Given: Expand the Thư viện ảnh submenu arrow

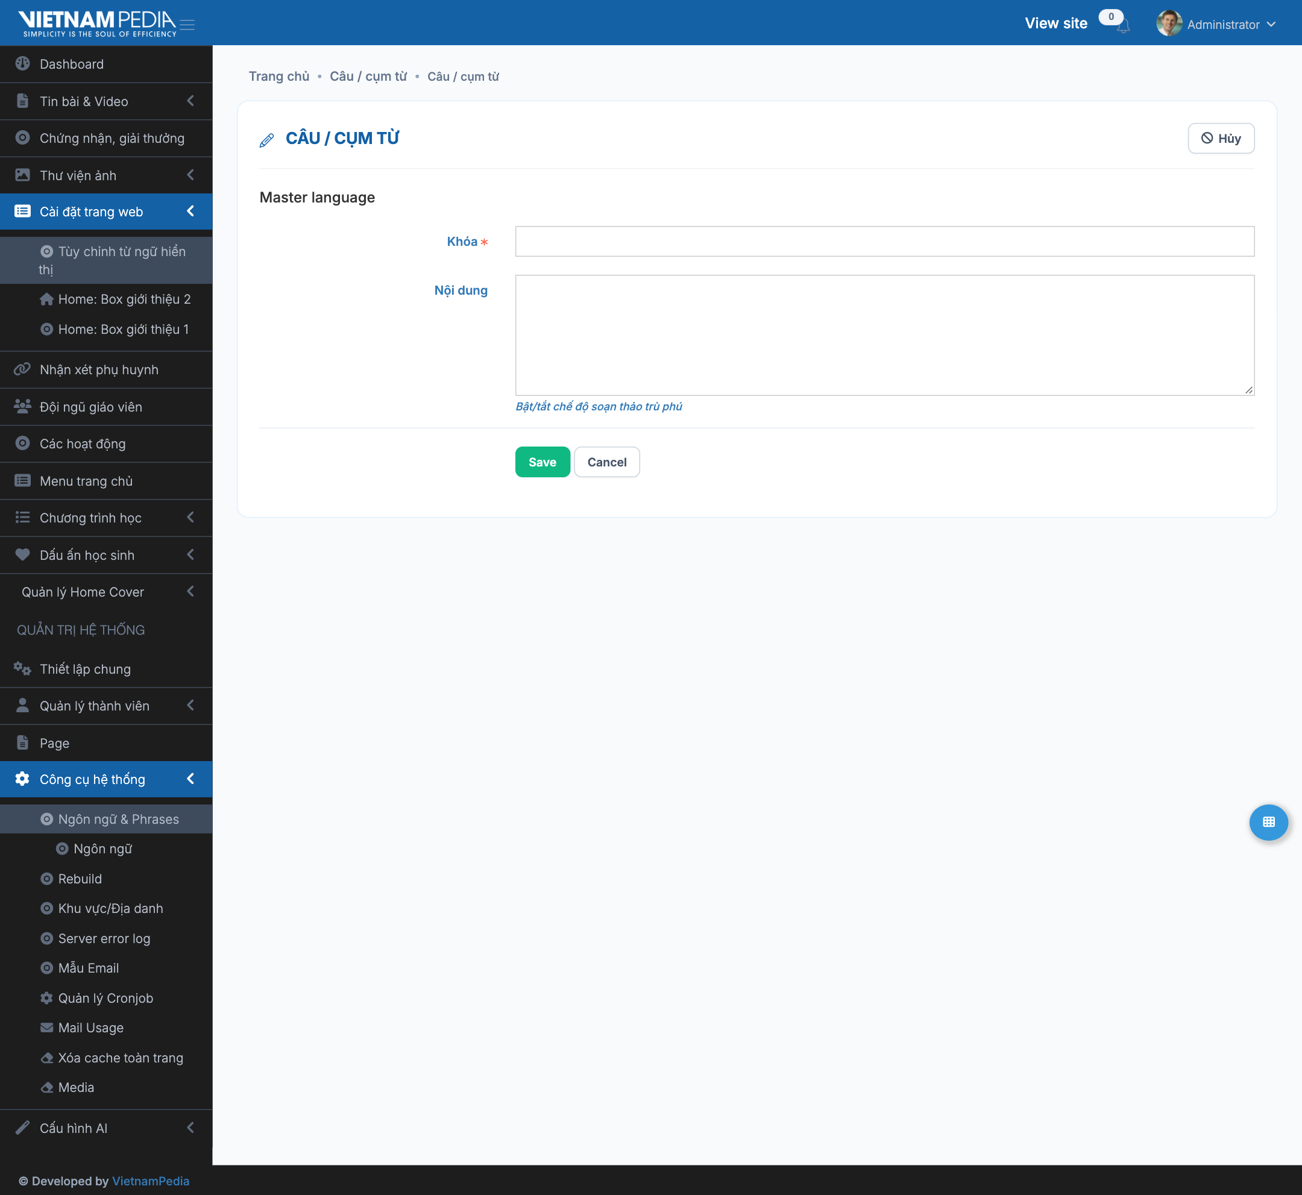Looking at the screenshot, I should (191, 175).
